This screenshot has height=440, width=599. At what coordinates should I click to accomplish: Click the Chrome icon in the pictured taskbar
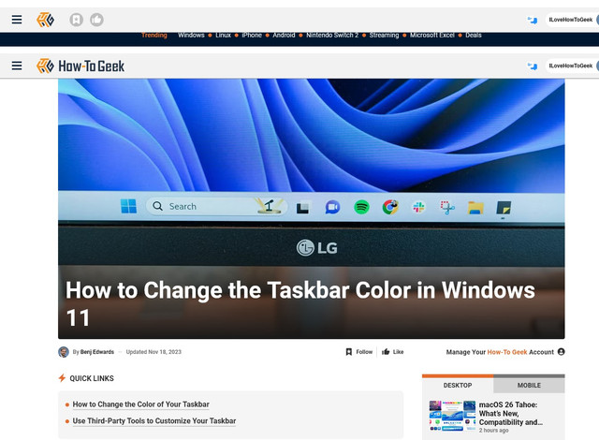point(390,207)
